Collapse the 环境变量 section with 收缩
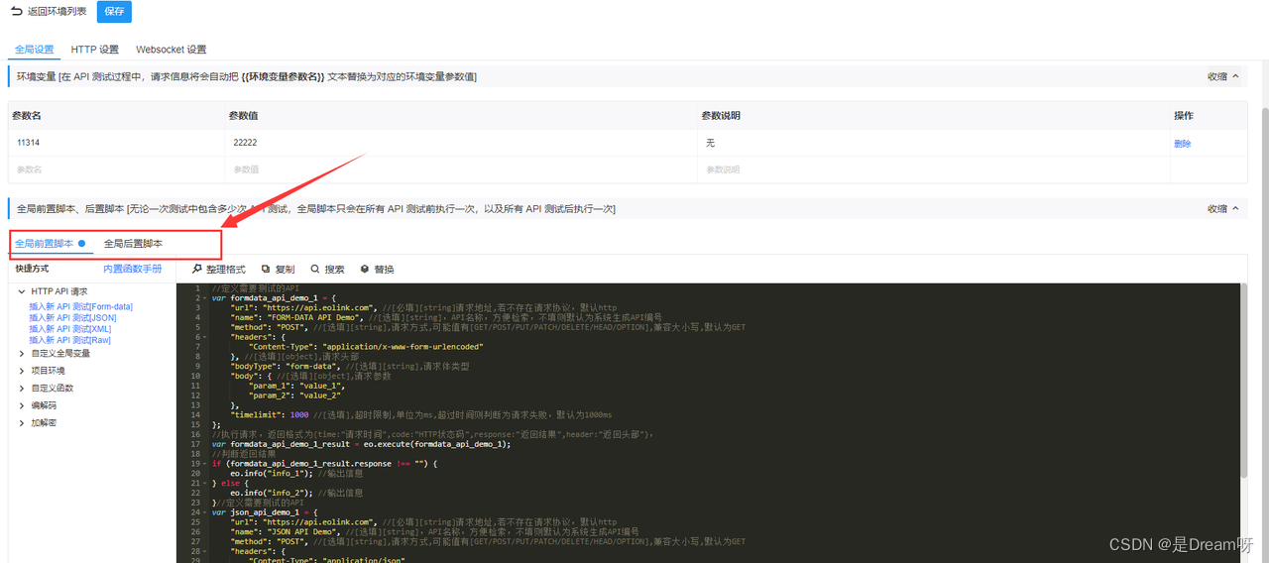Screen dimensions: 1269x563 pos(1222,76)
